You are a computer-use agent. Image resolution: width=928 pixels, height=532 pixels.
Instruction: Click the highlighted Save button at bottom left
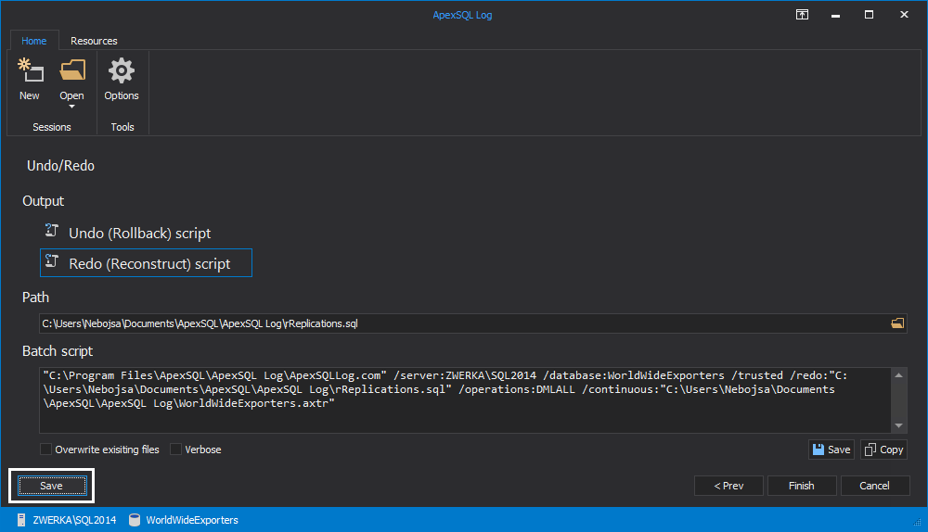click(x=51, y=486)
